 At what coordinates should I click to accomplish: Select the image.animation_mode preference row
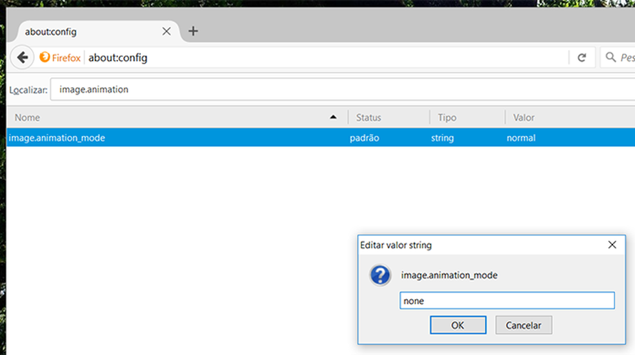(321, 138)
